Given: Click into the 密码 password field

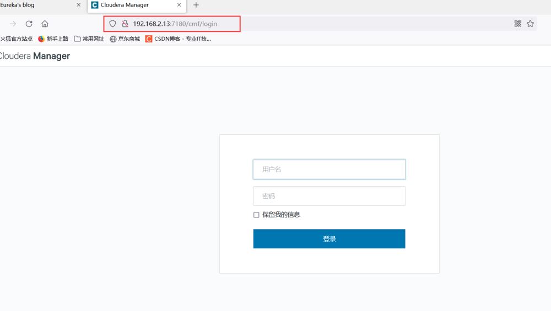Looking at the screenshot, I should 329,196.
